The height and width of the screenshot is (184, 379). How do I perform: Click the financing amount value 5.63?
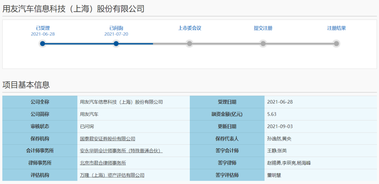(x=272, y=114)
